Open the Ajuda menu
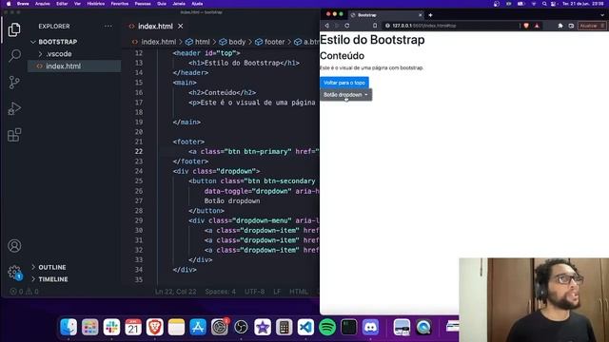 [x=197, y=4]
